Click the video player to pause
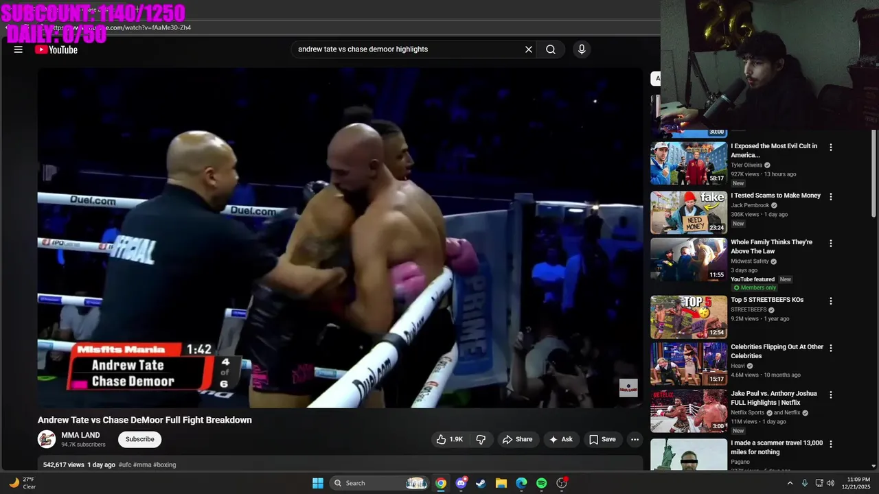This screenshot has width=879, height=494. click(340, 237)
